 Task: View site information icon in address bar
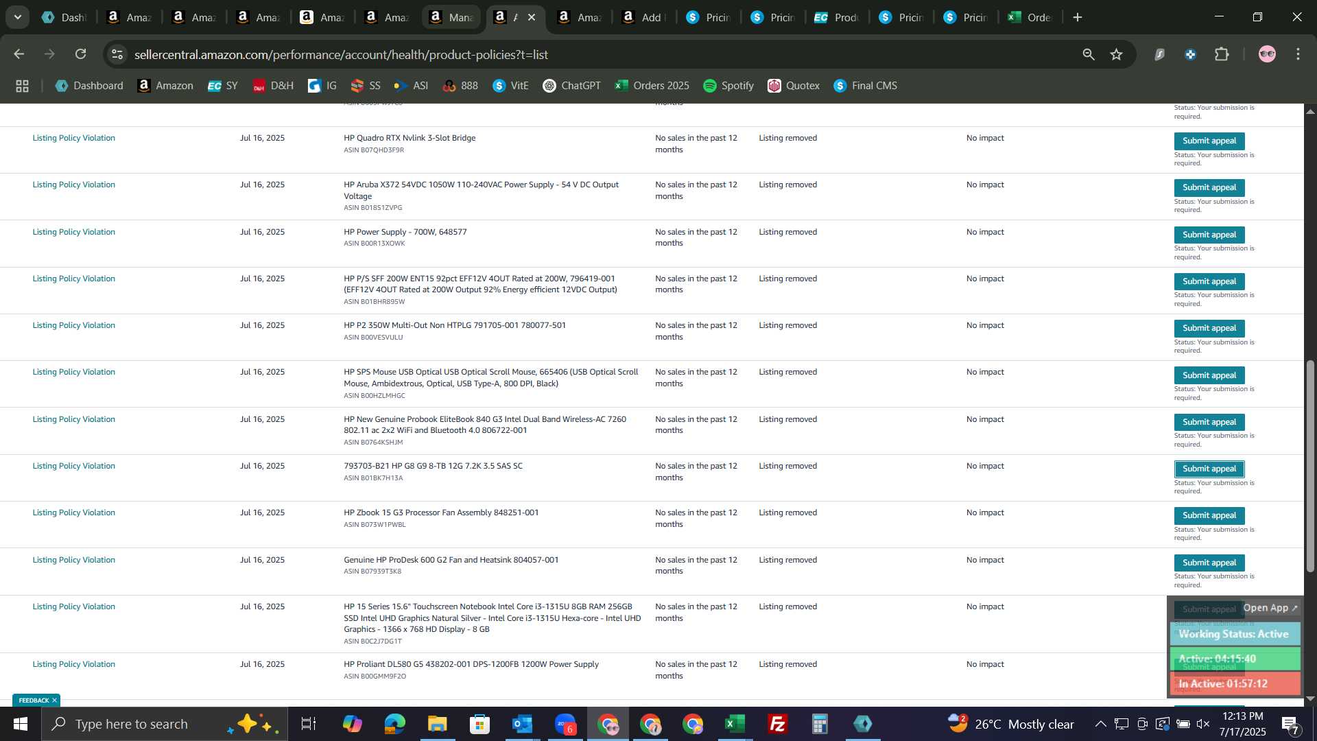117,54
